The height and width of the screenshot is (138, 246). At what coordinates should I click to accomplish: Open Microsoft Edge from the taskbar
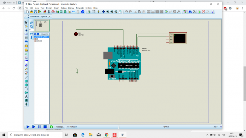tap(83, 135)
